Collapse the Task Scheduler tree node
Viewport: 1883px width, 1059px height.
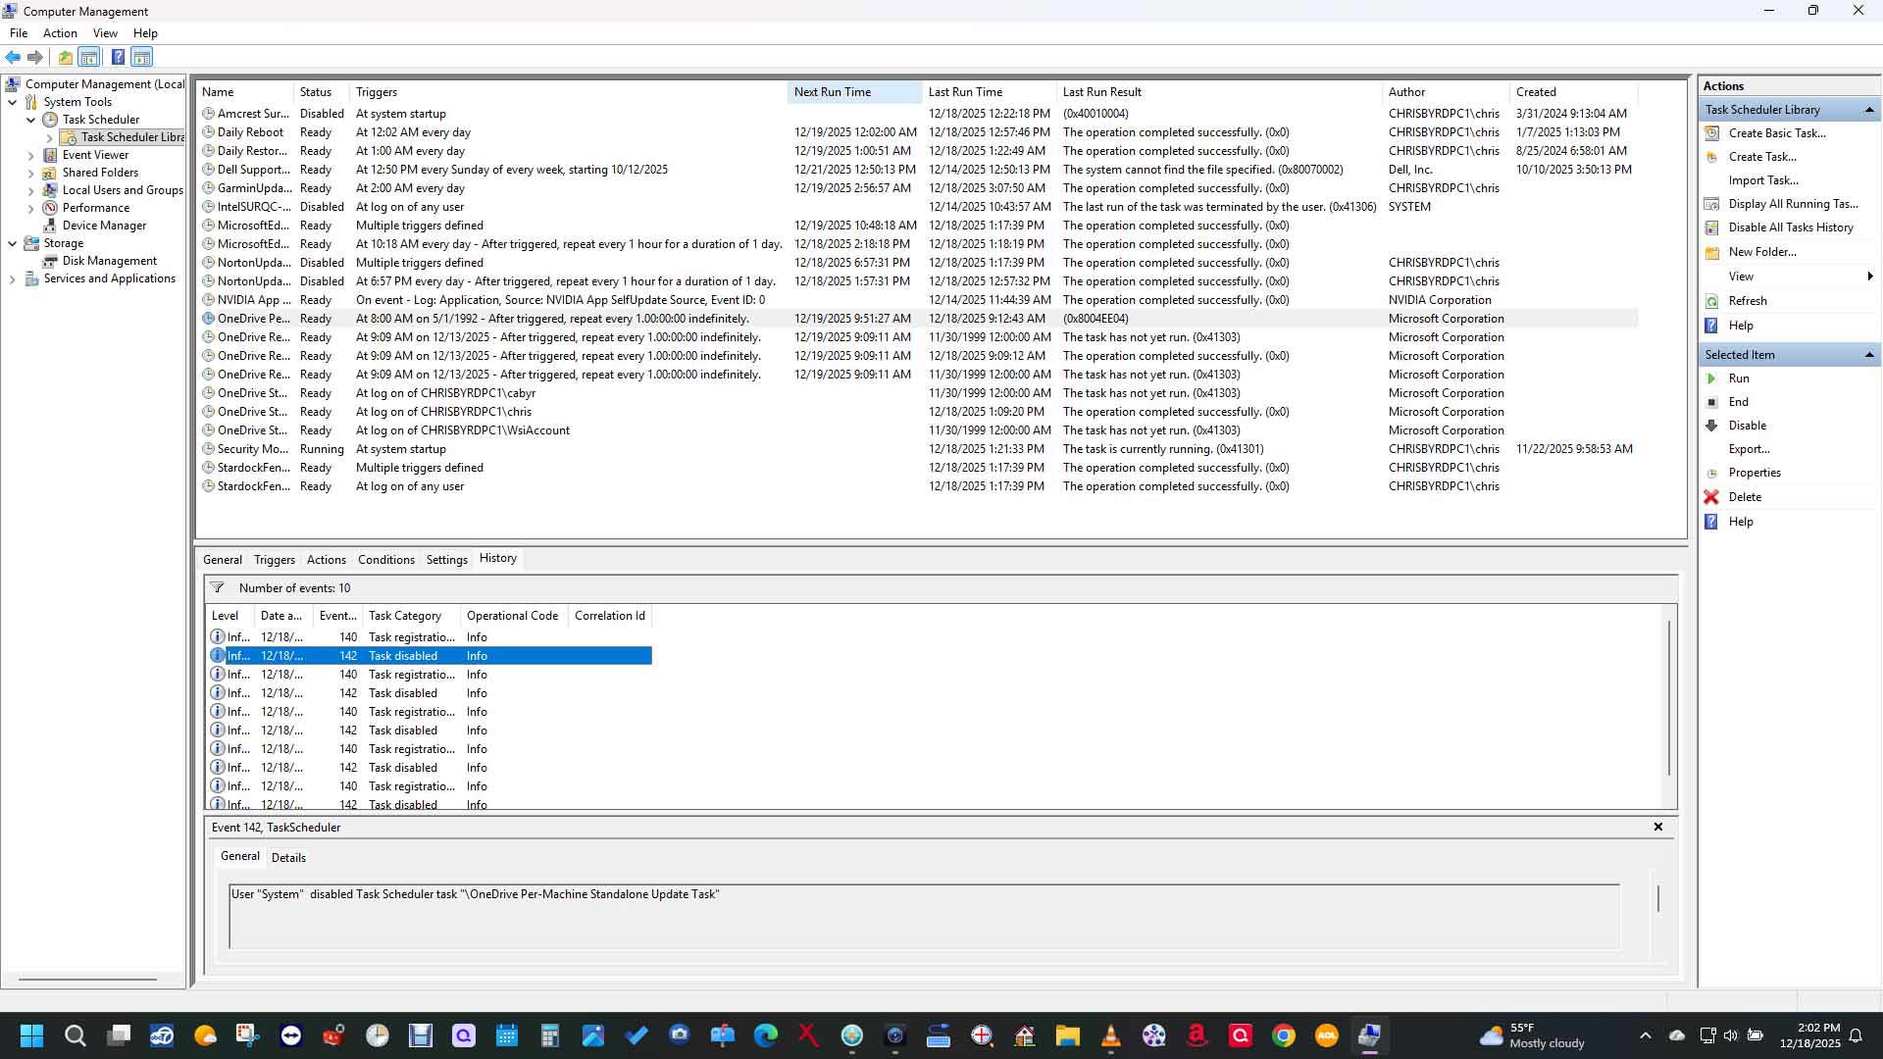click(x=30, y=120)
